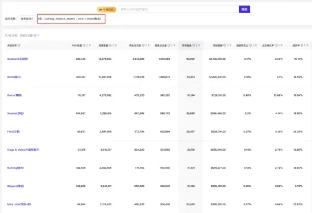This screenshot has width=312, height=213.
Task: Click the 10,907,926 value in Boots row
Action: pos(105,77)
